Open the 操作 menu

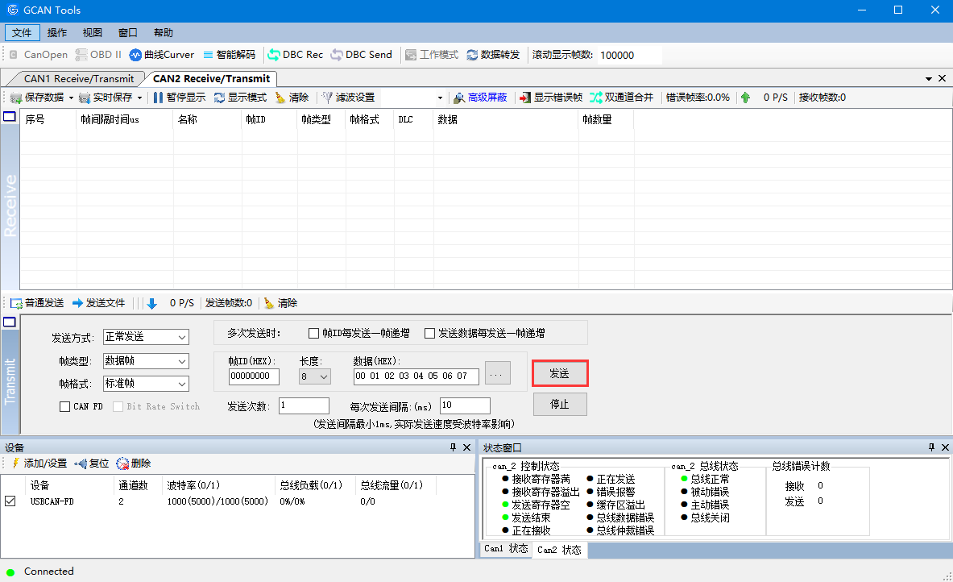(x=57, y=33)
